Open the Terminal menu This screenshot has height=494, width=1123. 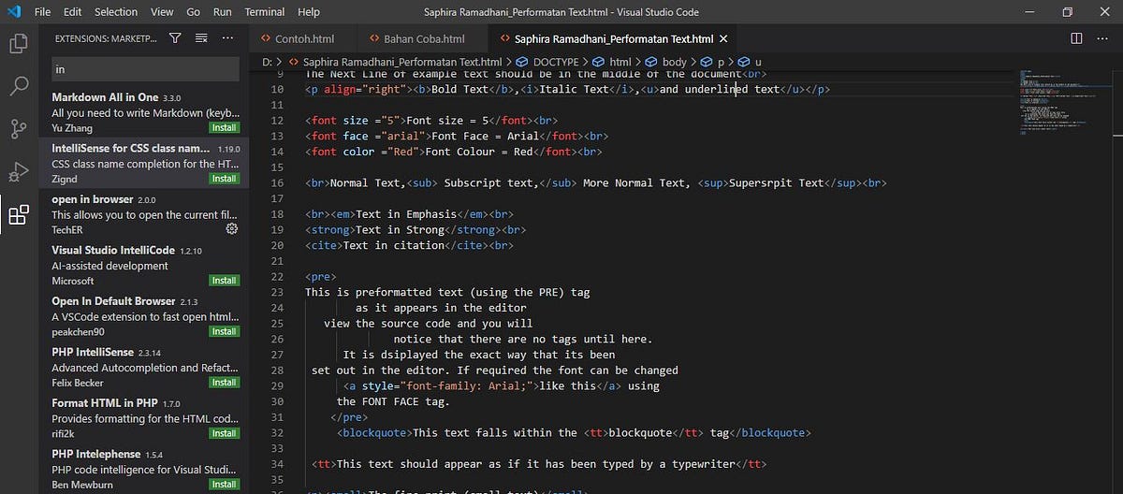265,12
